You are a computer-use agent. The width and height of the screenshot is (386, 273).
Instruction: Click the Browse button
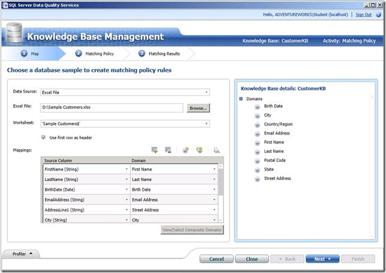click(x=197, y=108)
